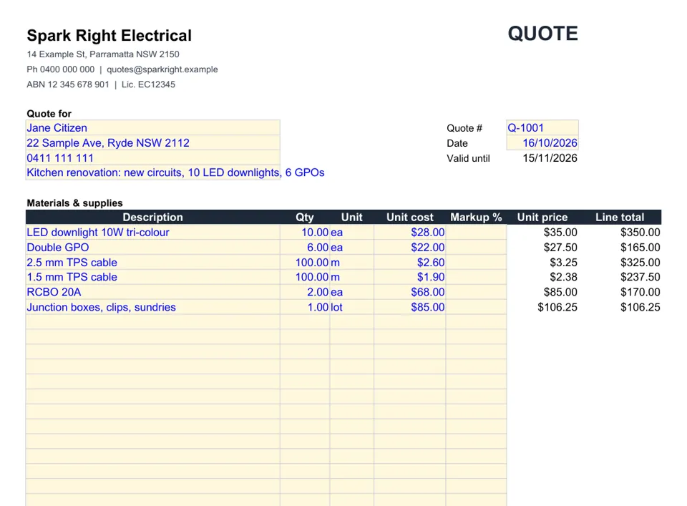Select the customer name cell Jane Citizen
687x506 pixels.
(153, 128)
